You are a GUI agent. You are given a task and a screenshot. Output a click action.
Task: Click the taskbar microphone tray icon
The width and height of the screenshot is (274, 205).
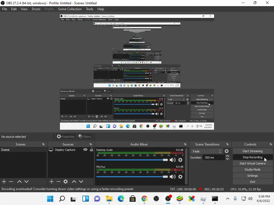235,199
